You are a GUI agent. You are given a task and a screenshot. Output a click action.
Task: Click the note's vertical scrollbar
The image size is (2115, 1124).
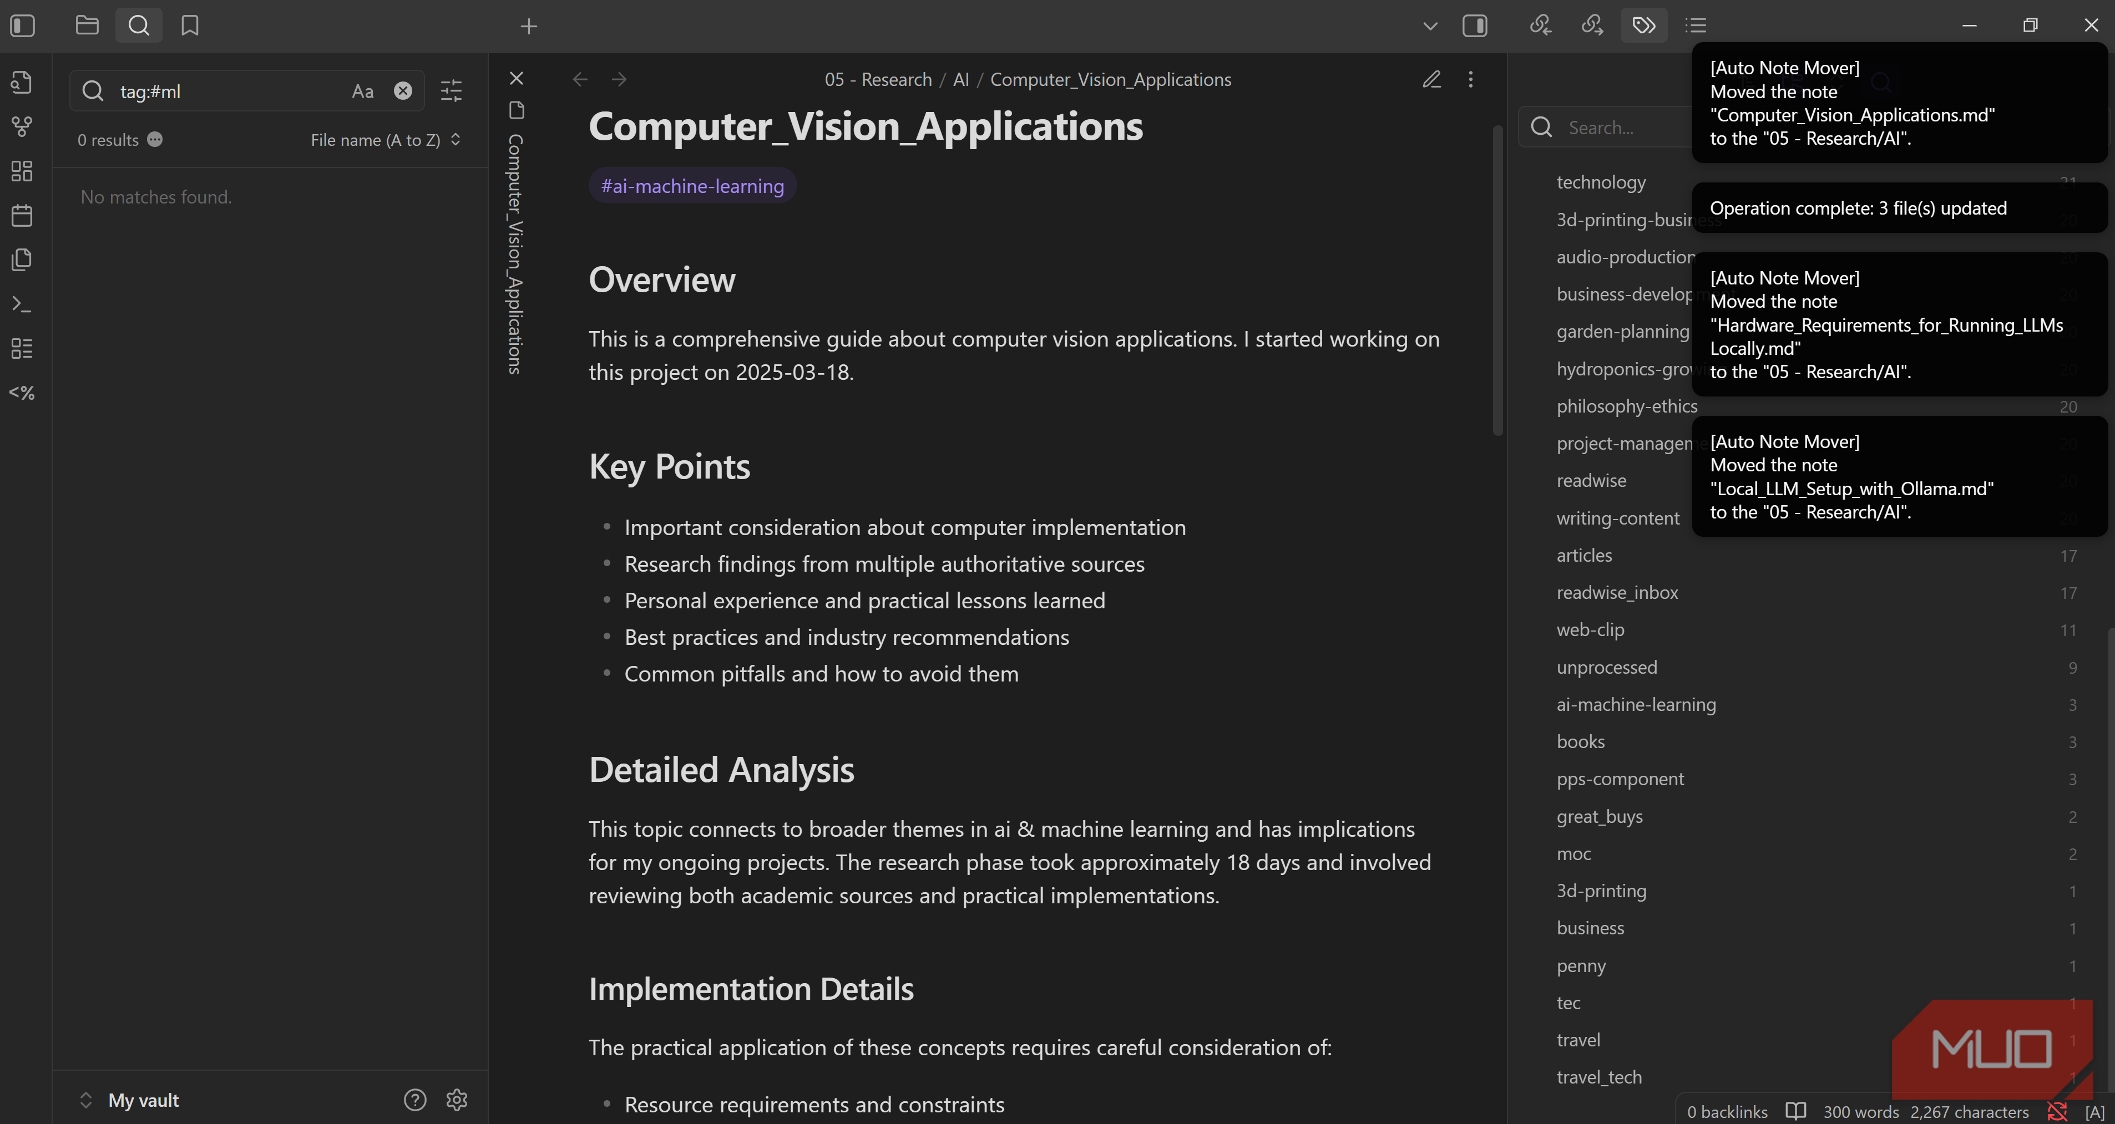pos(1497,279)
